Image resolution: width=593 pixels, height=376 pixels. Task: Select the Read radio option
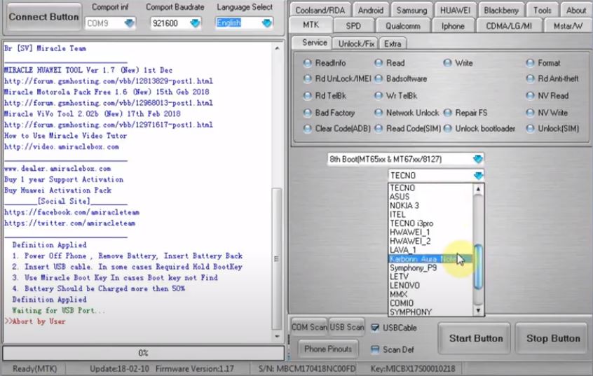(379, 63)
